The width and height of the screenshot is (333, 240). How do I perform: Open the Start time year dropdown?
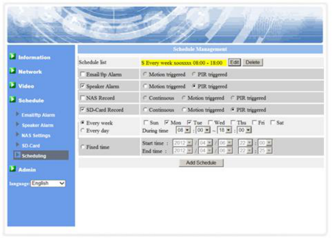(183, 143)
